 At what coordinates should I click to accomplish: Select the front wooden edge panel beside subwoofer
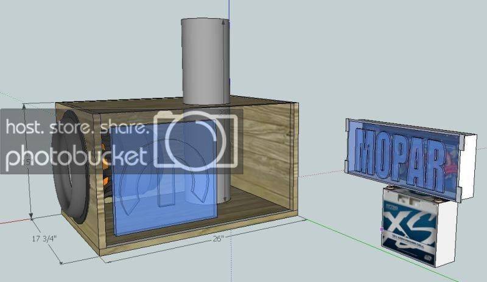pos(99,183)
